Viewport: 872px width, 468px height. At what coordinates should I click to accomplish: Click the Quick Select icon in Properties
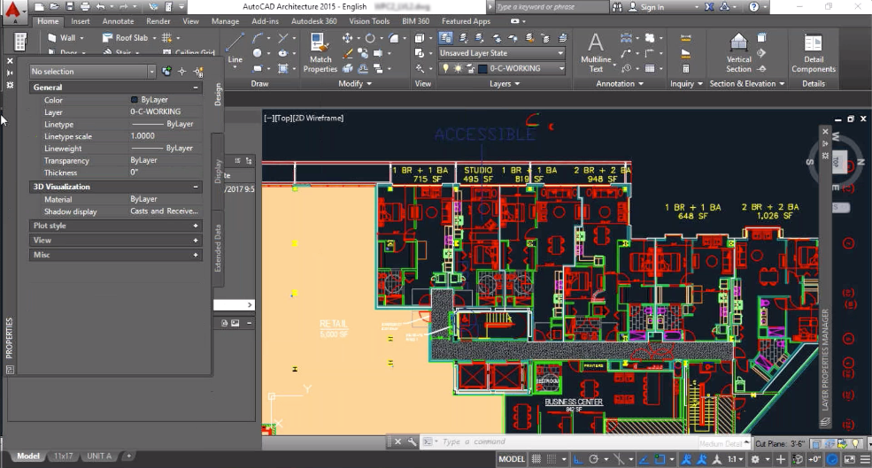197,72
